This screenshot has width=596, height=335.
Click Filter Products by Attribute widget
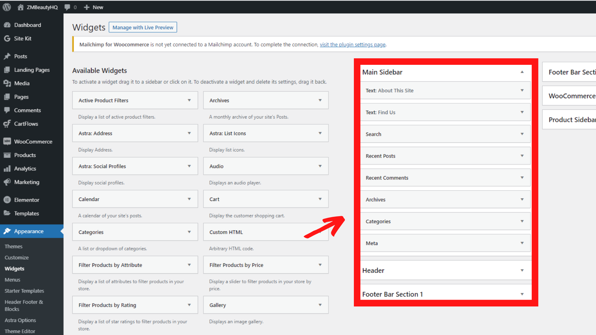tap(135, 265)
